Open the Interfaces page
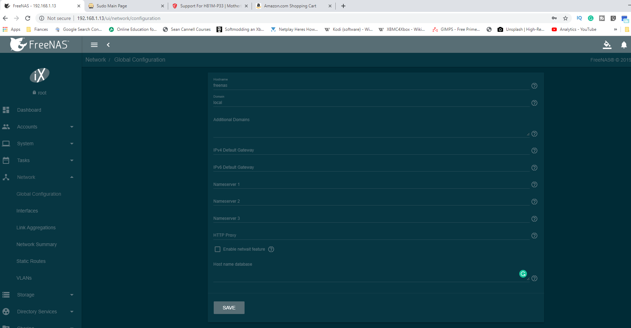 [x=27, y=211]
